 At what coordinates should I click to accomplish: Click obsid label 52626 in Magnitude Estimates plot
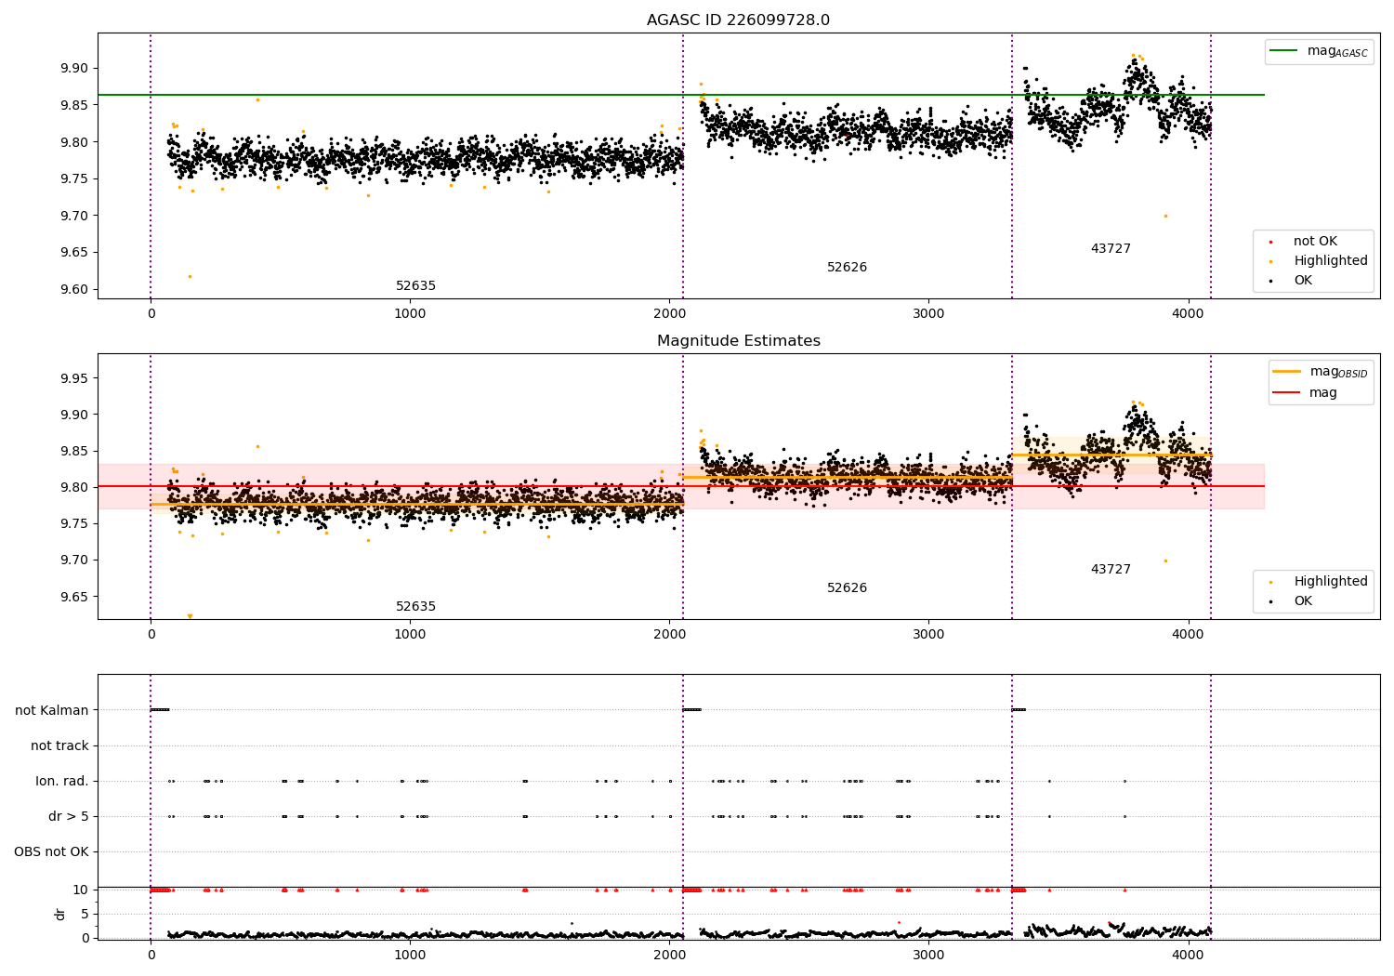[847, 588]
